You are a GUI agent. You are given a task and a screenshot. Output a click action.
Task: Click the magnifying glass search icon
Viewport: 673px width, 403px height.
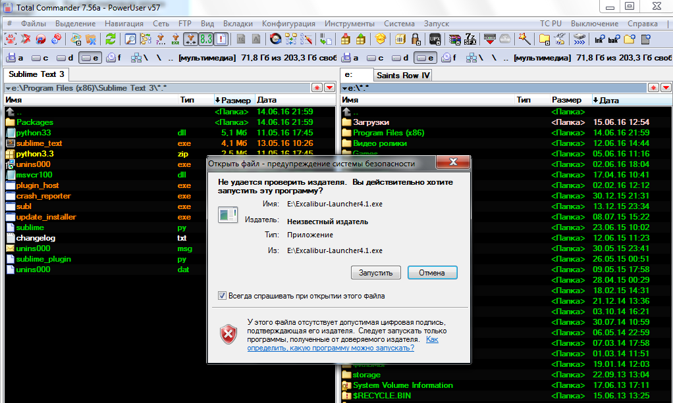tap(130, 39)
